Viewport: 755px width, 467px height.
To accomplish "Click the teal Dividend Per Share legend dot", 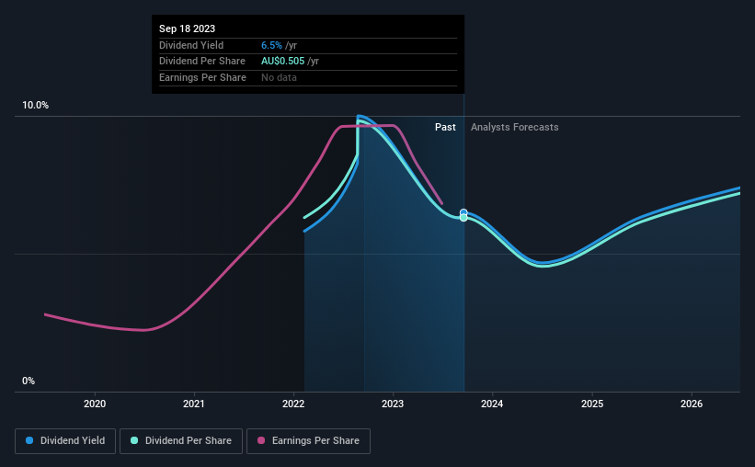I will pos(134,440).
